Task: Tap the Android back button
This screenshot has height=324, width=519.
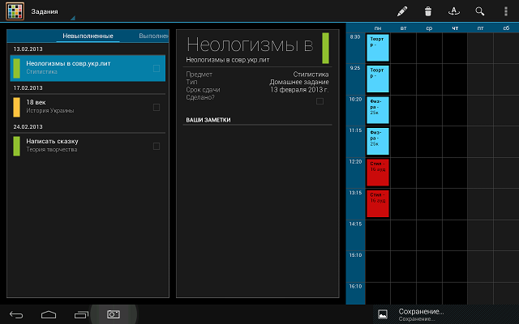Action: 16,314
